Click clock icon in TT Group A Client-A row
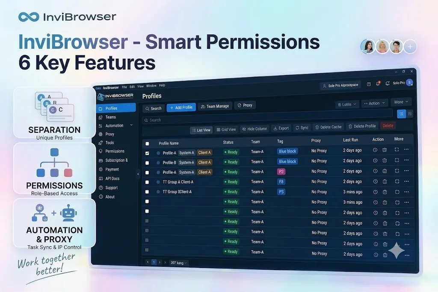Screen dimensions: 438x292 [x=376, y=182]
